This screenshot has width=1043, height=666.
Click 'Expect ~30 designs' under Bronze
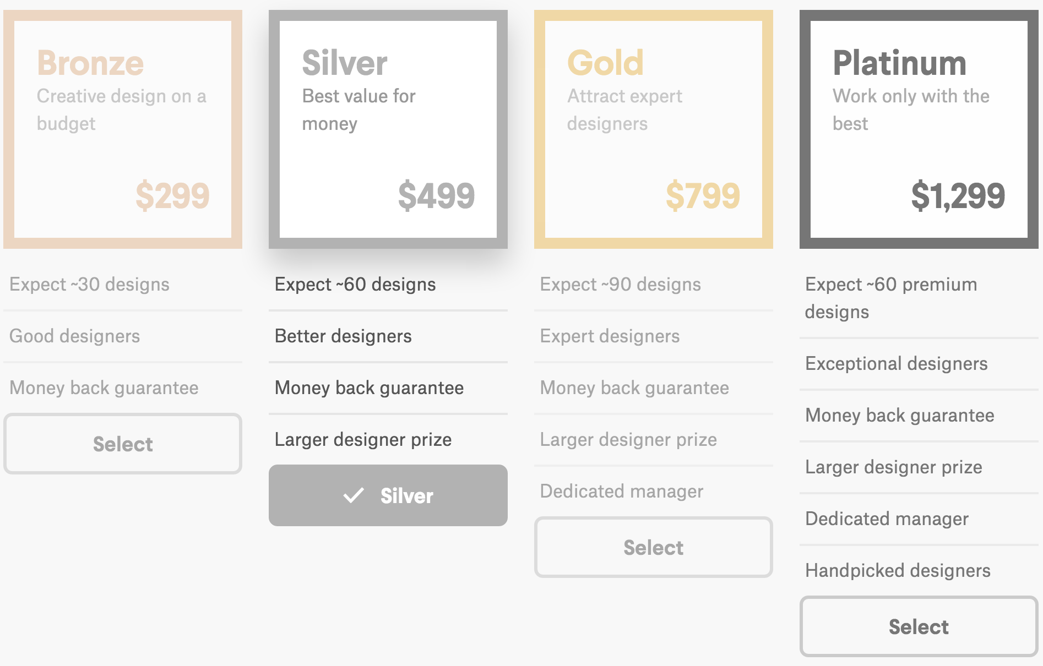pyautogui.click(x=89, y=284)
